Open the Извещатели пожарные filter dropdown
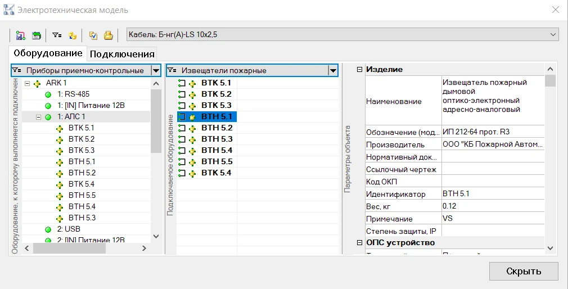 click(x=333, y=71)
